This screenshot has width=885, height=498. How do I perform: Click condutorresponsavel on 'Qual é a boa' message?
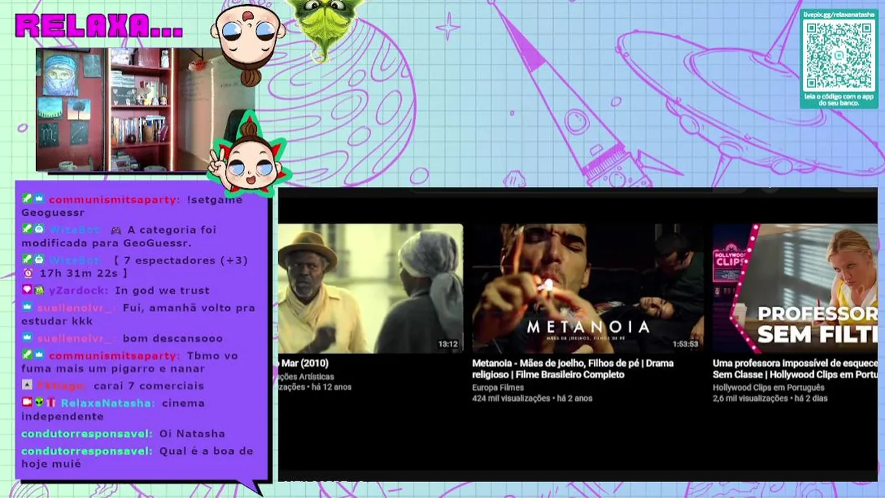tap(86, 451)
